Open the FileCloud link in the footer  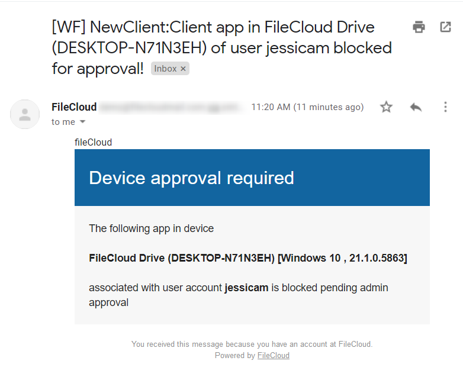pyautogui.click(x=273, y=356)
